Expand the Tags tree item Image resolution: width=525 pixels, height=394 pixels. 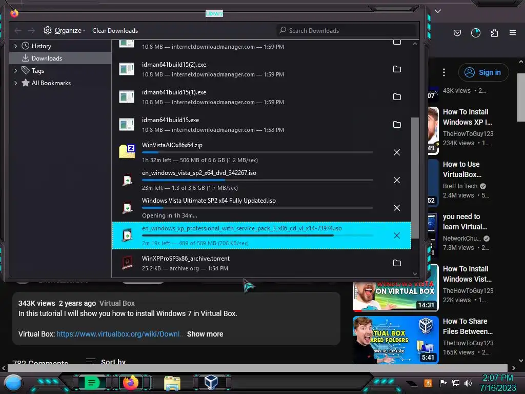tap(15, 71)
